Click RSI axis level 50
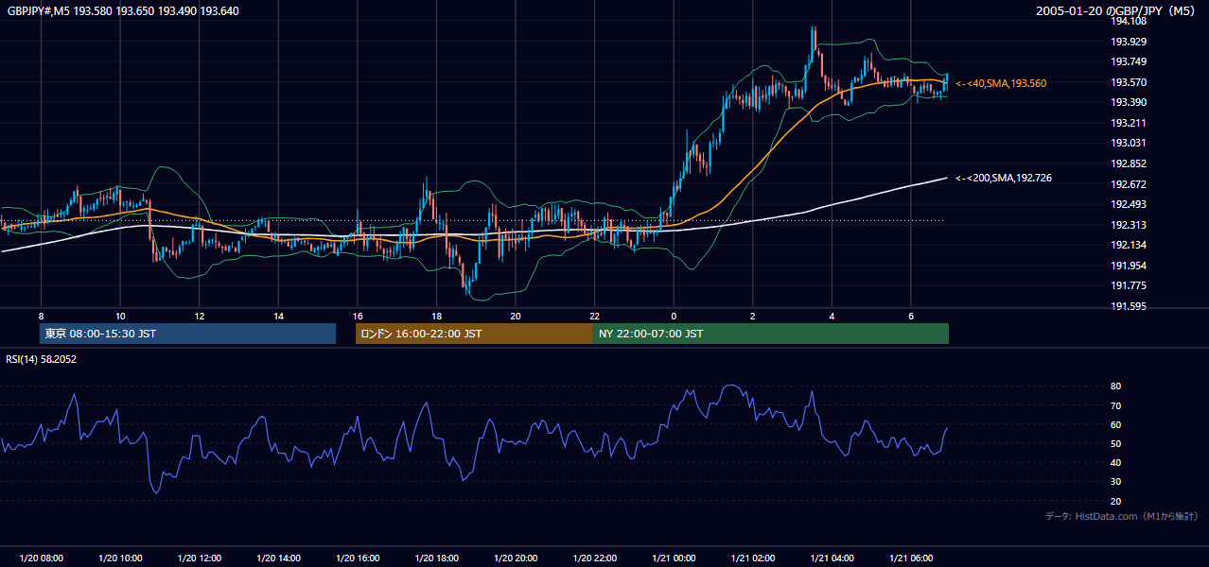 pyautogui.click(x=1115, y=443)
